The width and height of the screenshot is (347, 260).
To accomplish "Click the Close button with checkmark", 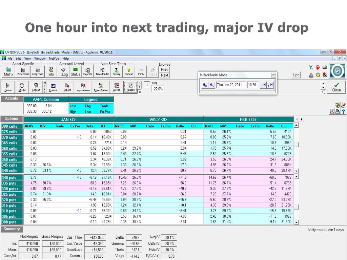I will 336,87.
